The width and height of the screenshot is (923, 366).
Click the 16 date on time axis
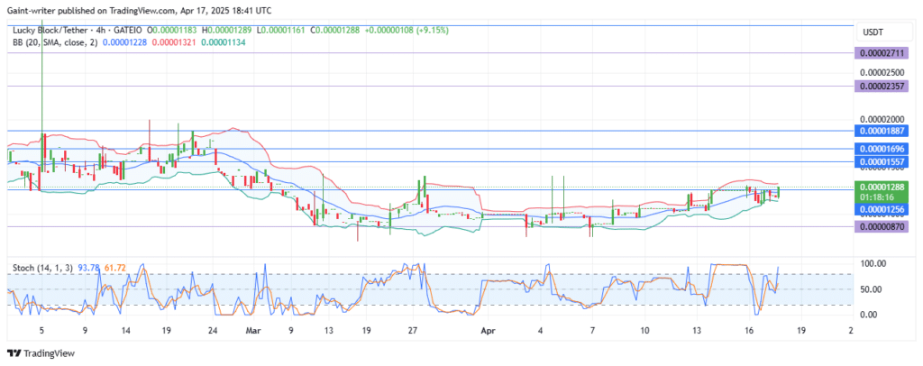click(749, 331)
